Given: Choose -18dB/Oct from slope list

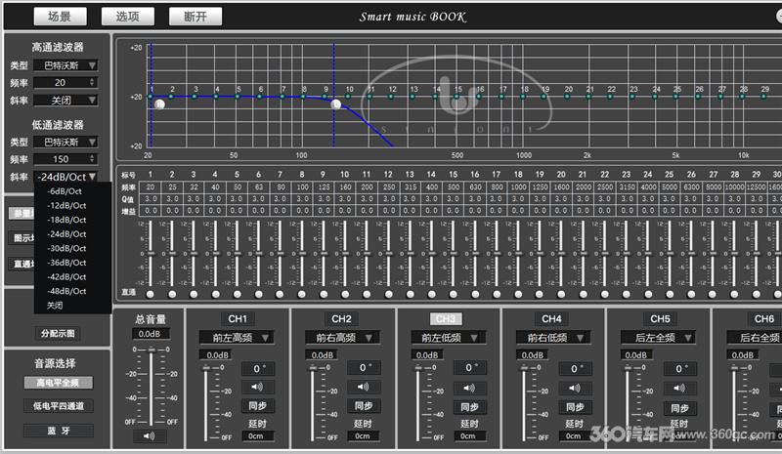Looking at the screenshot, I should pyautogui.click(x=66, y=220).
